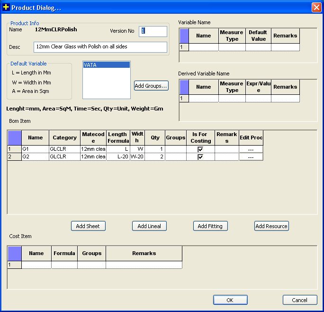This screenshot has width=324, height=312.
Task: Click first Name cell in Variable Name table
Action: 203,47
